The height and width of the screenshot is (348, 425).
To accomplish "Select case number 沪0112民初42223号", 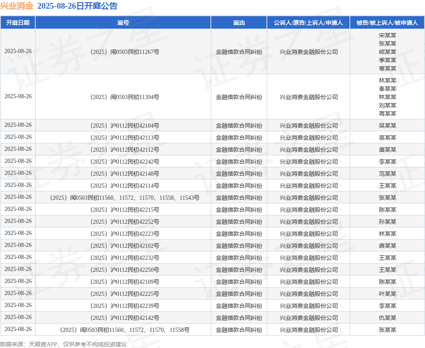I will (x=125, y=234).
